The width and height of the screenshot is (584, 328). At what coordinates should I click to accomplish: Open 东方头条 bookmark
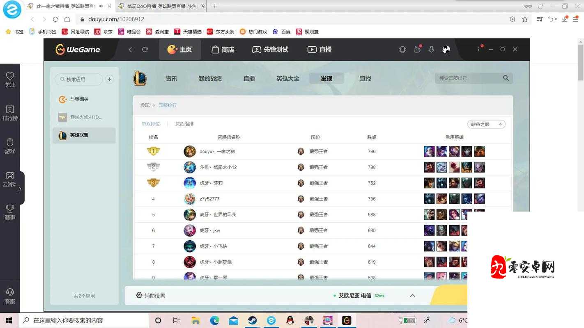coord(221,32)
